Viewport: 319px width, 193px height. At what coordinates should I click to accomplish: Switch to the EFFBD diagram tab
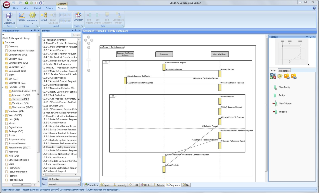[x=145, y=185]
